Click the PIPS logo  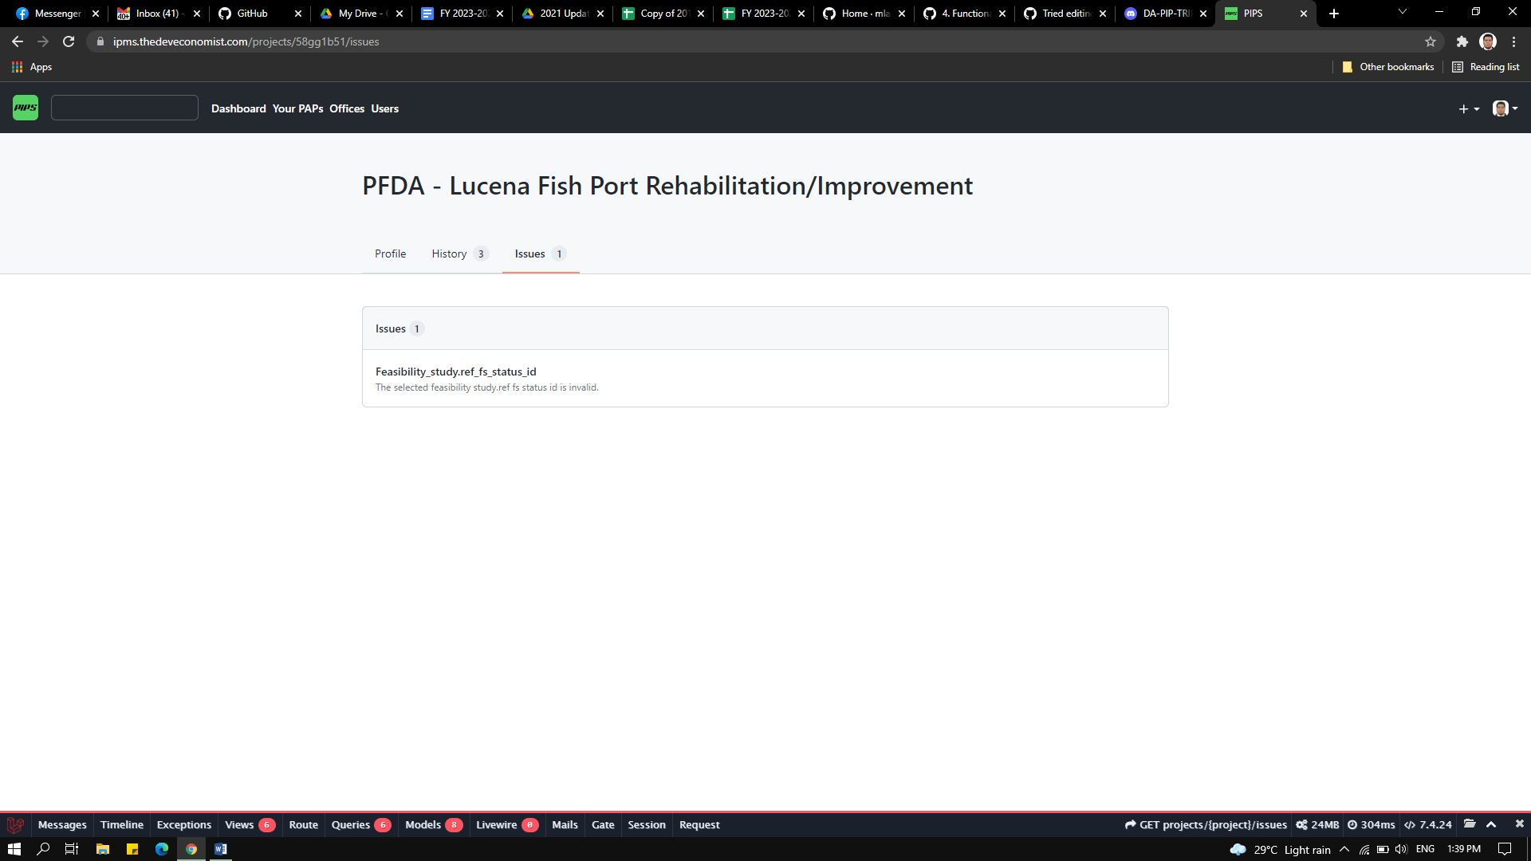click(x=25, y=108)
